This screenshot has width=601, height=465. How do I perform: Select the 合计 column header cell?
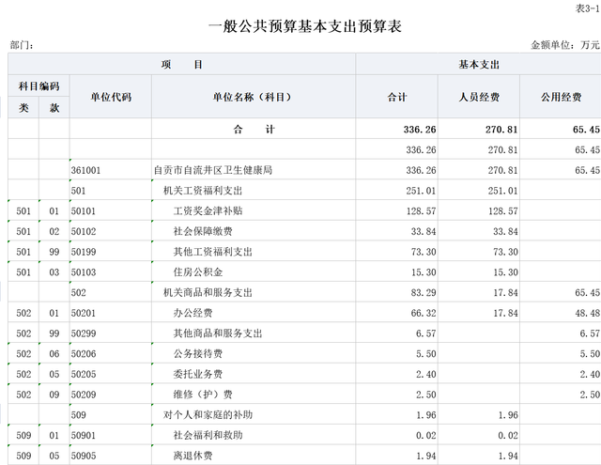(x=397, y=97)
